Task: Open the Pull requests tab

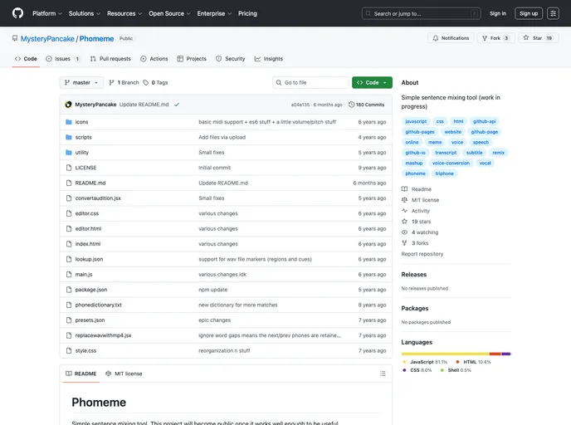Action: [110, 59]
